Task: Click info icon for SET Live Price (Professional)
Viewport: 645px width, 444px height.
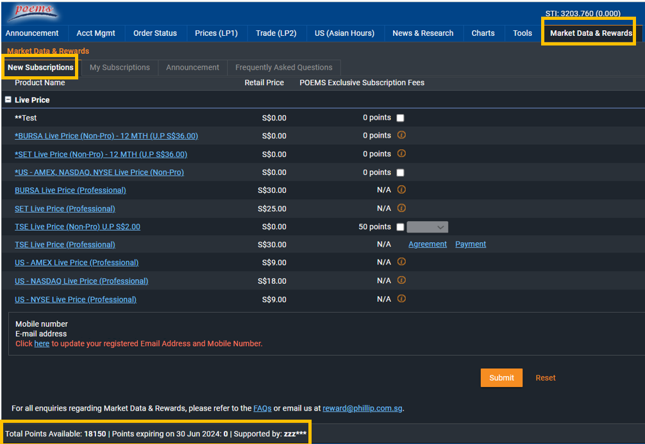Action: click(401, 208)
